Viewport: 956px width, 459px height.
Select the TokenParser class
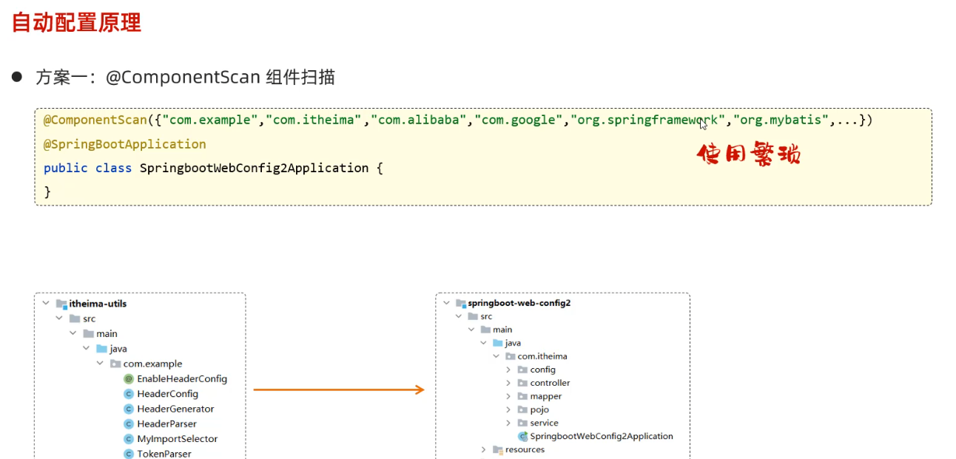(164, 454)
